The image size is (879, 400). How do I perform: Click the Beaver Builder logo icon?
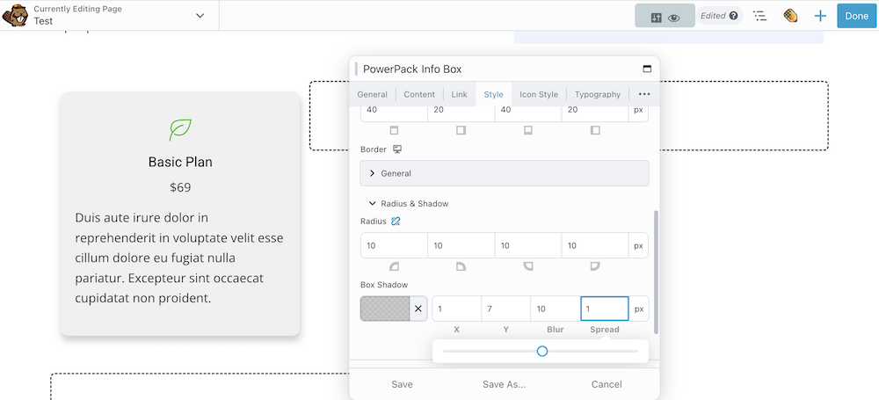(x=15, y=15)
